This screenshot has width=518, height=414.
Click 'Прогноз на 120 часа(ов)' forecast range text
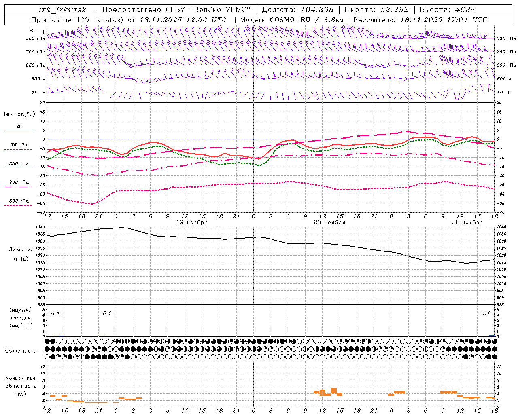[78, 20]
